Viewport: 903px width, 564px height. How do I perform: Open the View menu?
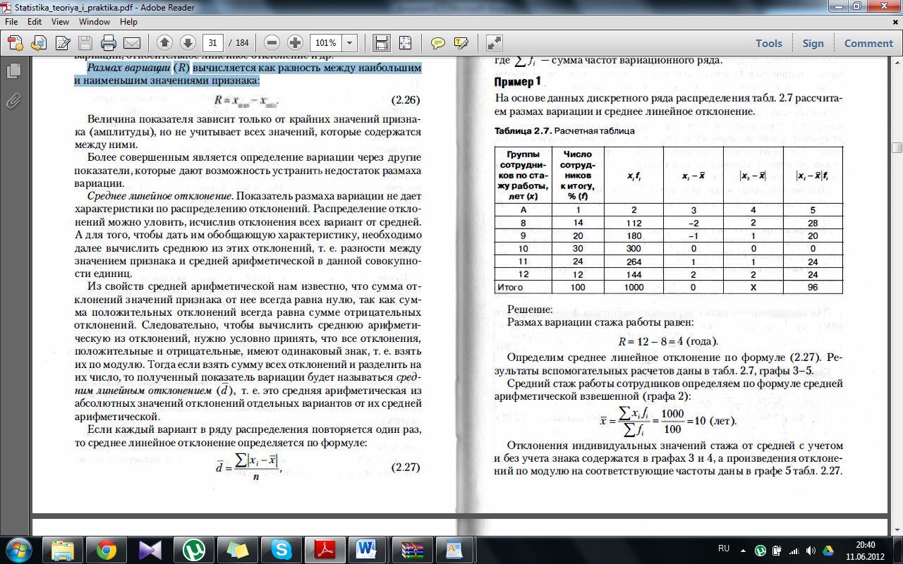[x=60, y=22]
